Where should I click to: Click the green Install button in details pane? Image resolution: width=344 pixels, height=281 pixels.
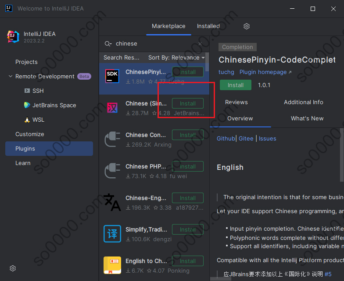[235, 85]
